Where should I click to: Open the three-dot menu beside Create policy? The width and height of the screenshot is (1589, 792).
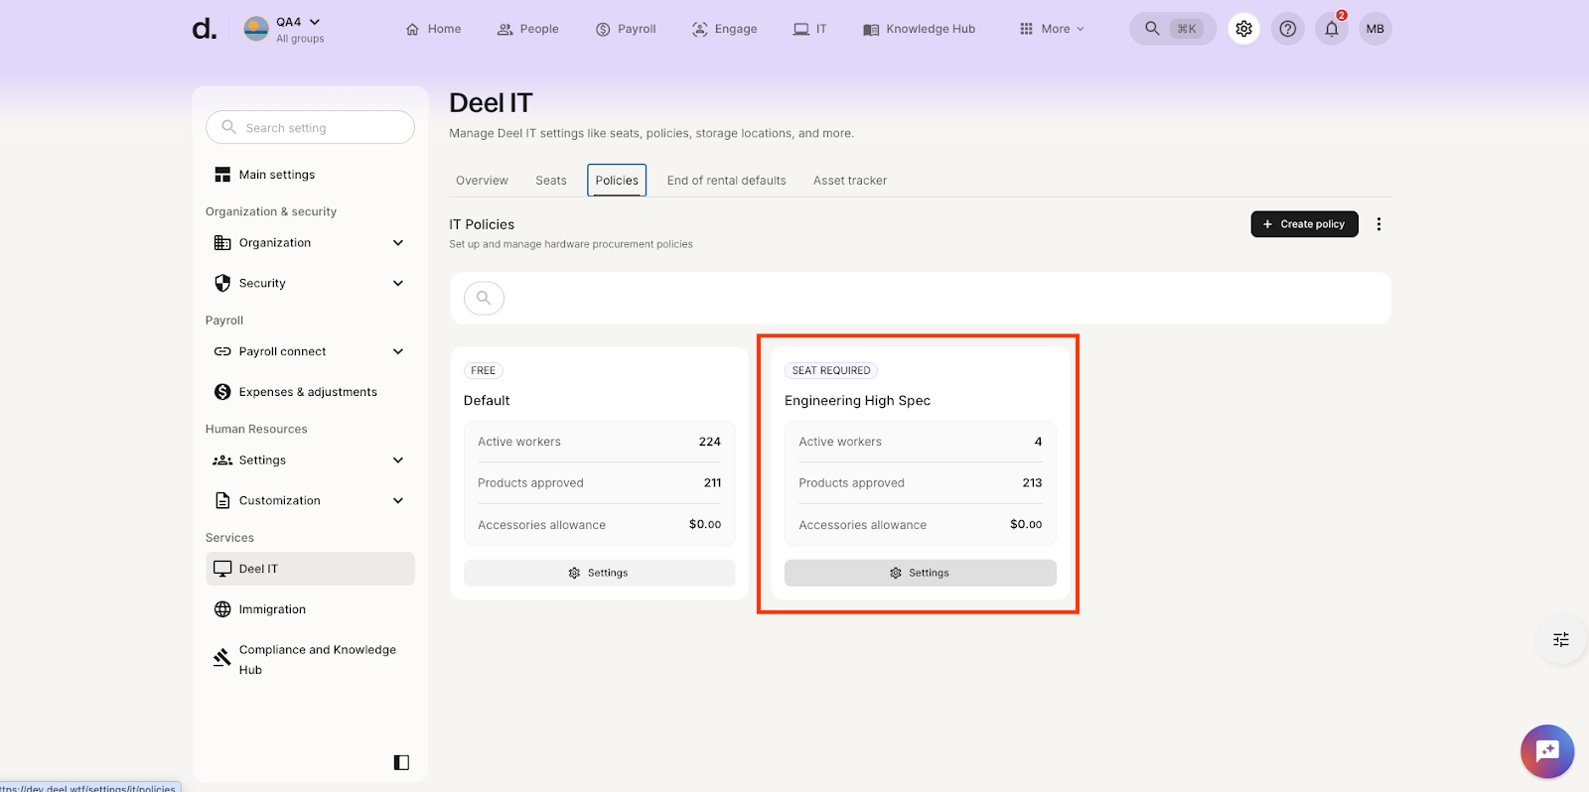point(1378,224)
